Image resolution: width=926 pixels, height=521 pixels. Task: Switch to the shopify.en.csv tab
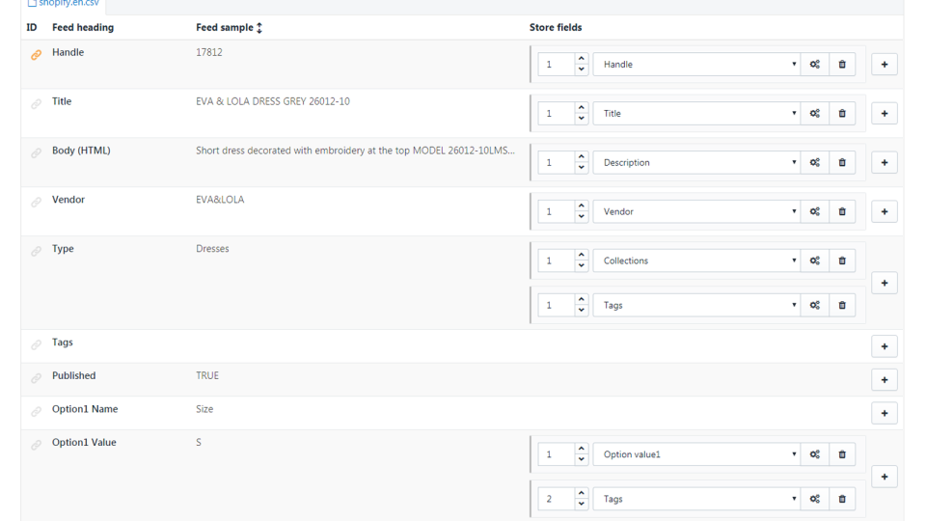click(x=64, y=4)
